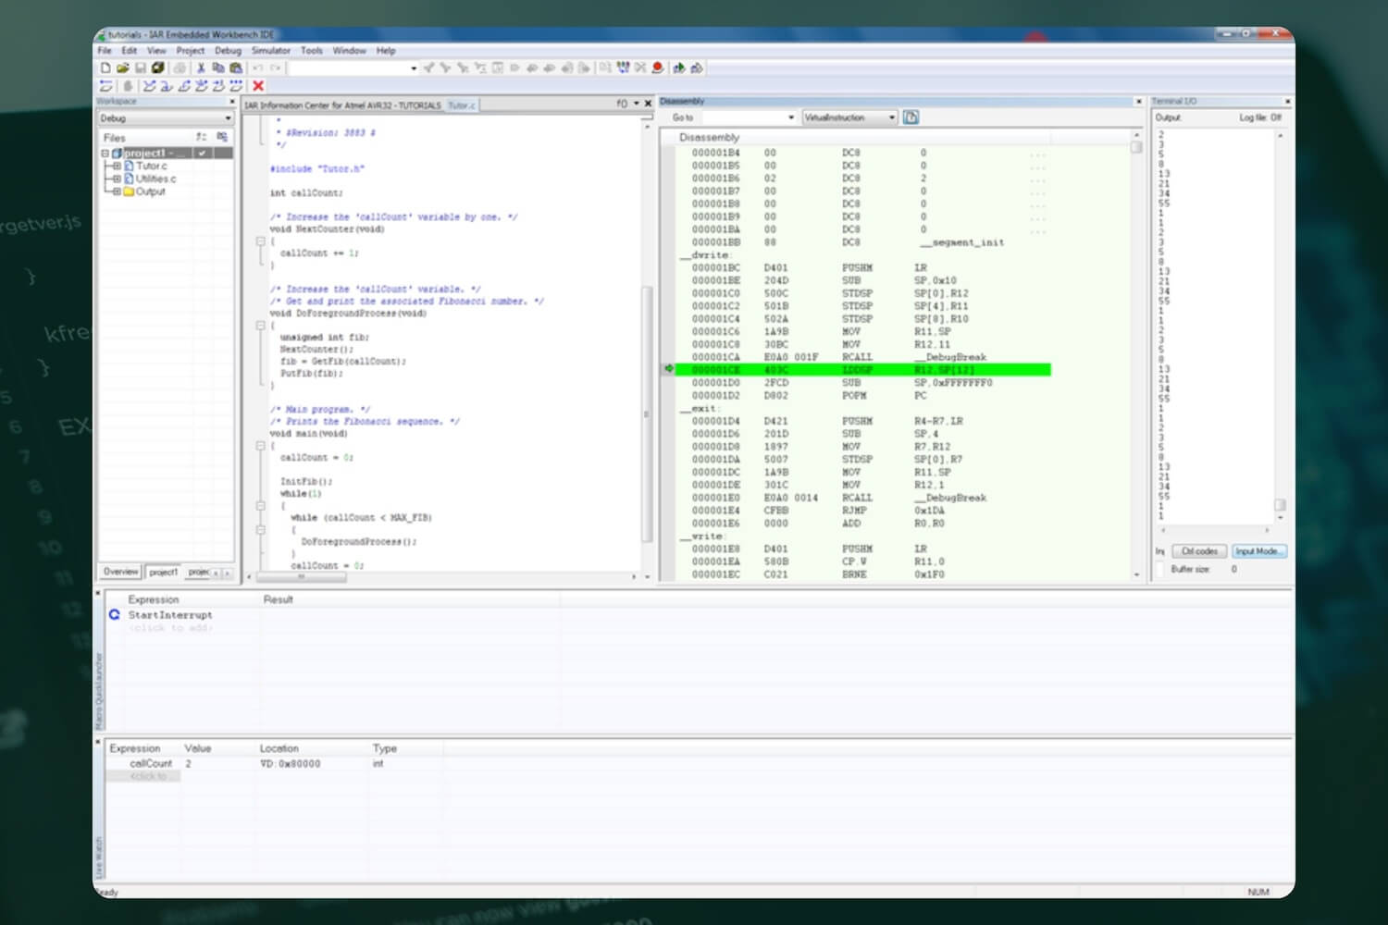Click the Disassembly vertical scrollbar thumb
The image size is (1388, 925).
(1136, 146)
